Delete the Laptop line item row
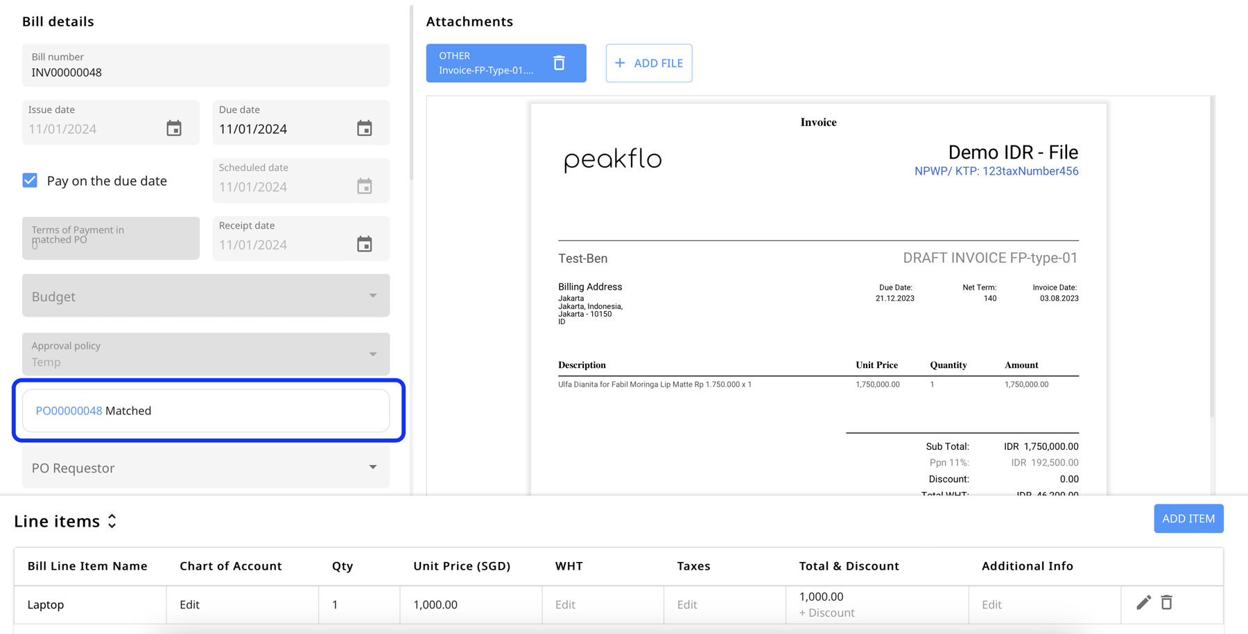1248x634 pixels. tap(1167, 602)
